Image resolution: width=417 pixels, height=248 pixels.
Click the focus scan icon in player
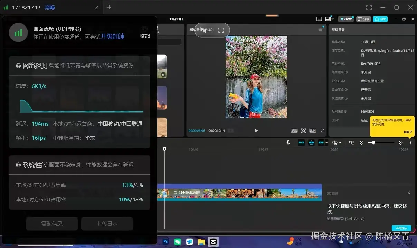[x=303, y=131]
